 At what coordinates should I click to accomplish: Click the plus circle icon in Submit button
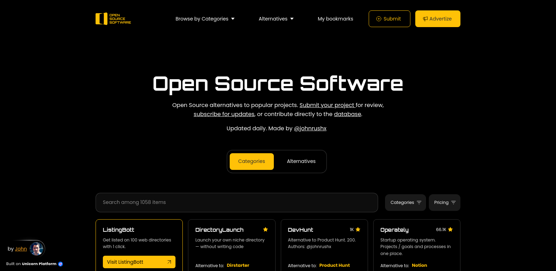click(379, 19)
